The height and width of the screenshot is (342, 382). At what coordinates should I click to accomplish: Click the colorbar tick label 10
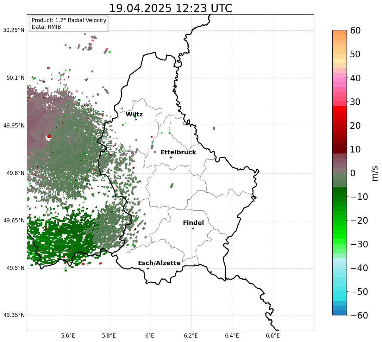pos(356,149)
